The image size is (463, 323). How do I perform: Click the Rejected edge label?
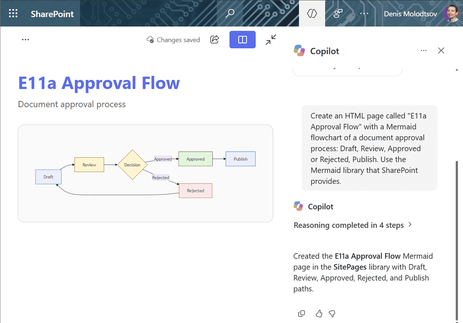(x=161, y=178)
